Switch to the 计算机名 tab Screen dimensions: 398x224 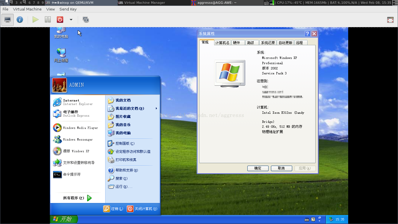[x=222, y=43]
